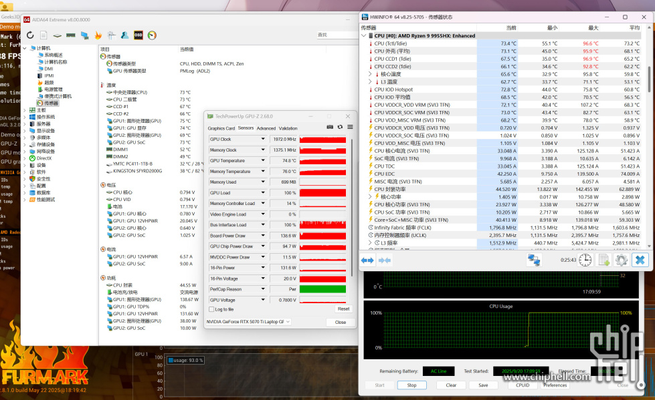Click the Close button in GPU-Z
This screenshot has height=400, width=655.
(x=341, y=322)
